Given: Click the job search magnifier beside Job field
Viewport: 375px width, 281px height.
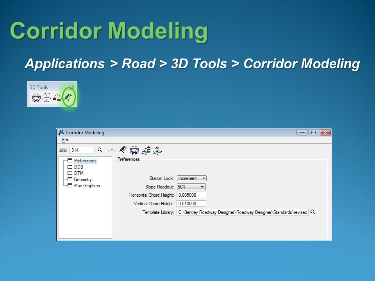Looking at the screenshot, I should (100, 150).
